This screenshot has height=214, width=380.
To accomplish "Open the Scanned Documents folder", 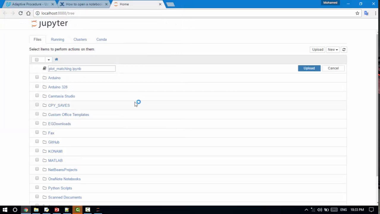I will pyautogui.click(x=65, y=197).
